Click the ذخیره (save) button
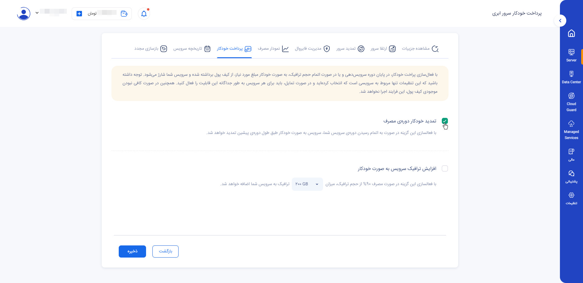 pyautogui.click(x=132, y=251)
